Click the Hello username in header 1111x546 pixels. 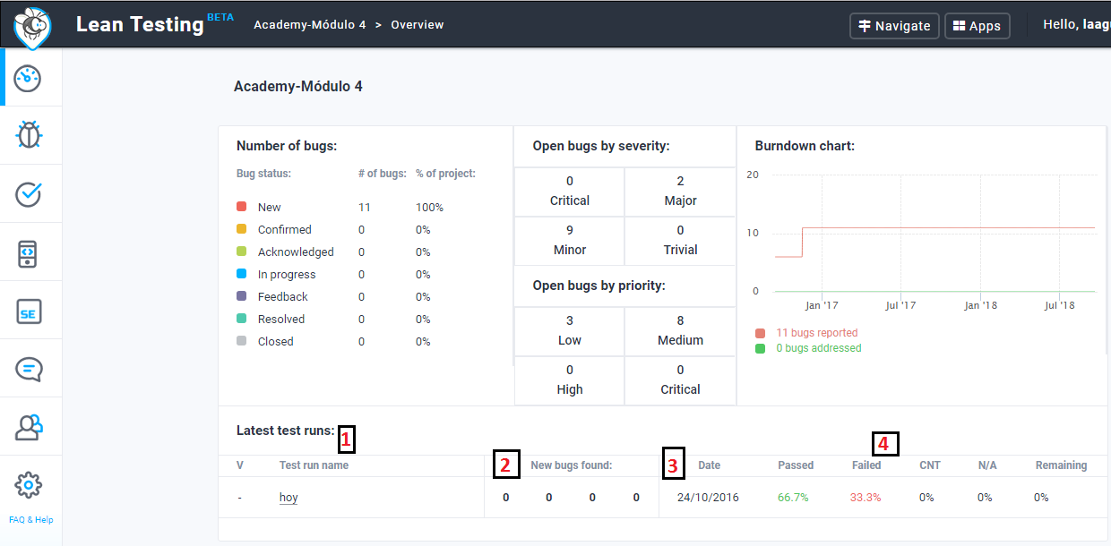(1076, 25)
